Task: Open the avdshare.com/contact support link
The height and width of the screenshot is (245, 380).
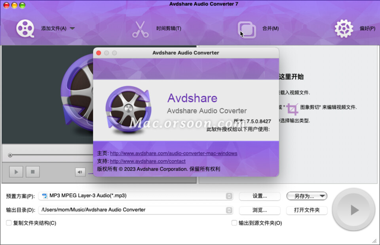Action: coord(148,161)
